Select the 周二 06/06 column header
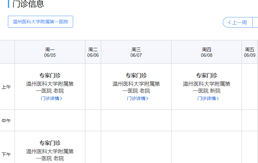This screenshot has height=163, width=258. [93, 52]
